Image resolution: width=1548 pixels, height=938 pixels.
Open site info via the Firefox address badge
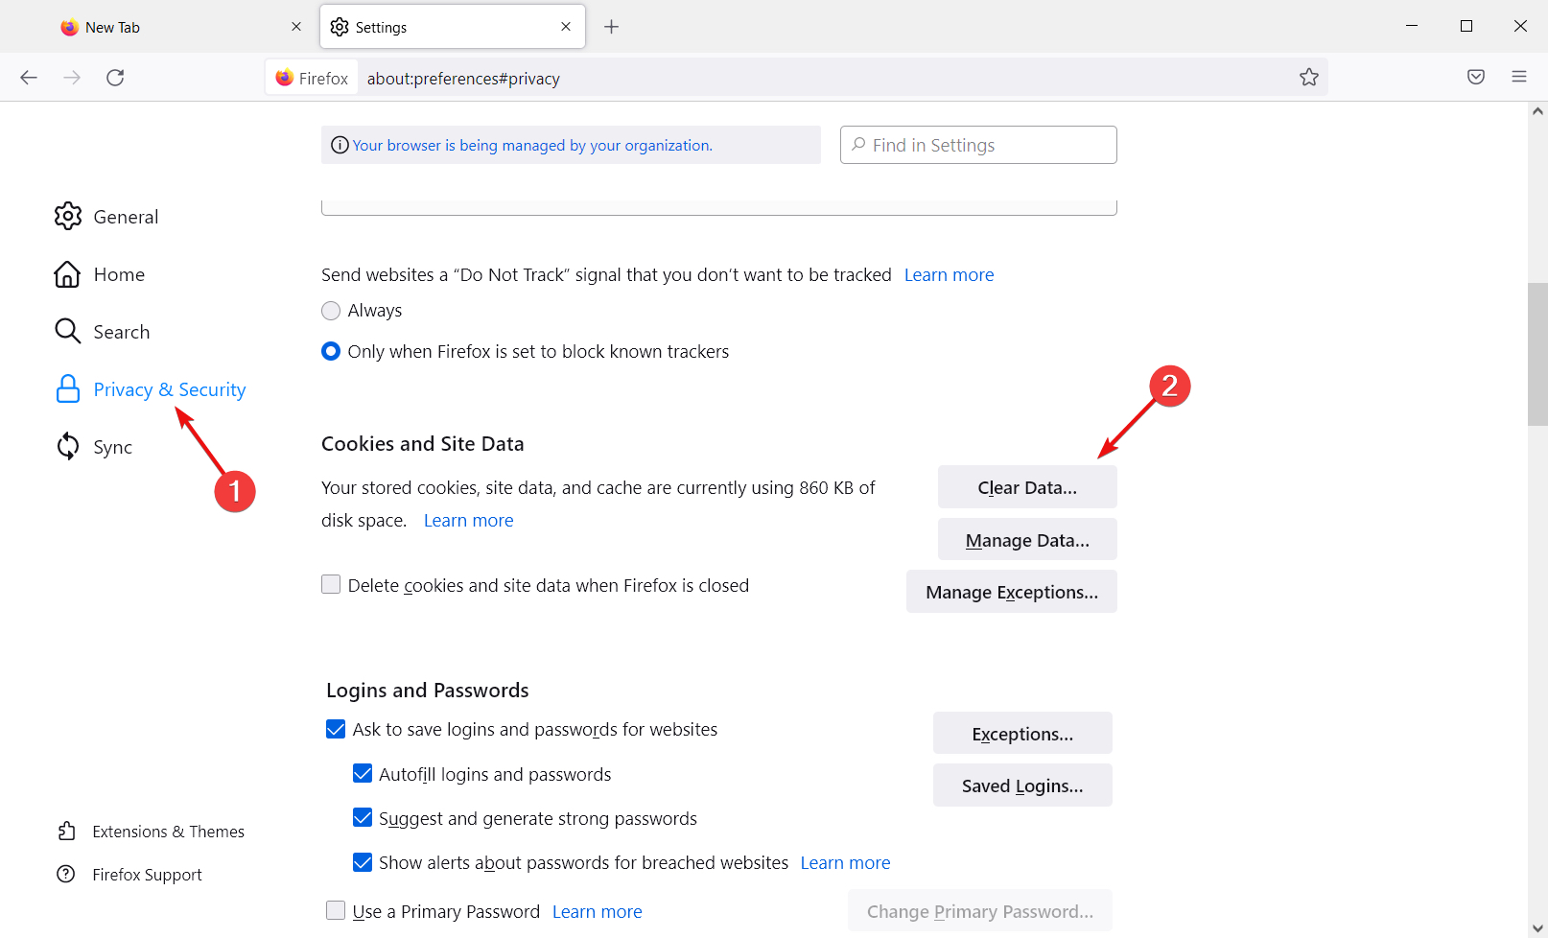coord(310,77)
